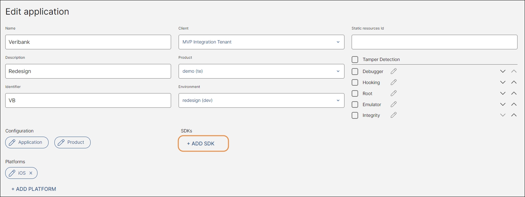The image size is (525, 197).
Task: Move Hooking down with the down arrow
Action: coord(503,82)
